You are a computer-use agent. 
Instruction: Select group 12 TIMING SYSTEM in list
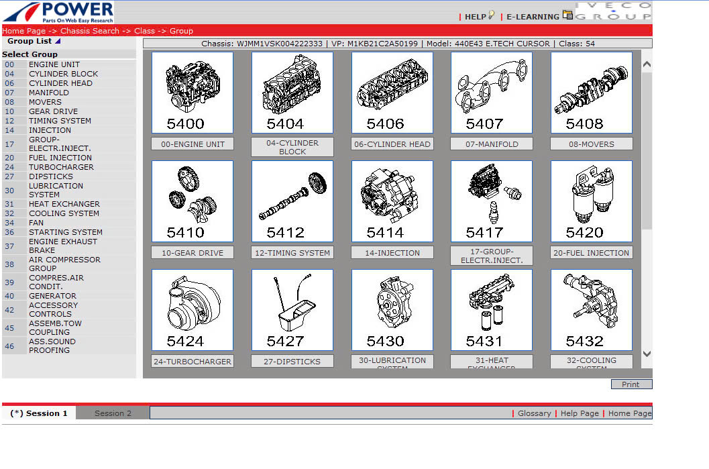[x=68, y=121]
